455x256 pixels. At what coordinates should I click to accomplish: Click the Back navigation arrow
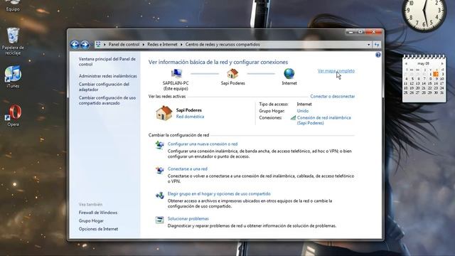click(x=75, y=44)
